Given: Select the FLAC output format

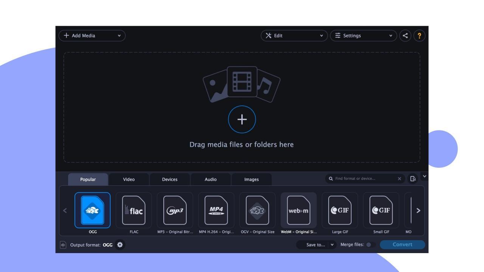Looking at the screenshot, I should (134, 211).
